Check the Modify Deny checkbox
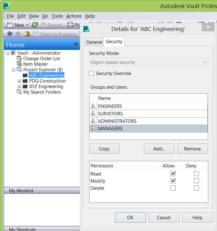Screen dimensions: 217x231 196,181
